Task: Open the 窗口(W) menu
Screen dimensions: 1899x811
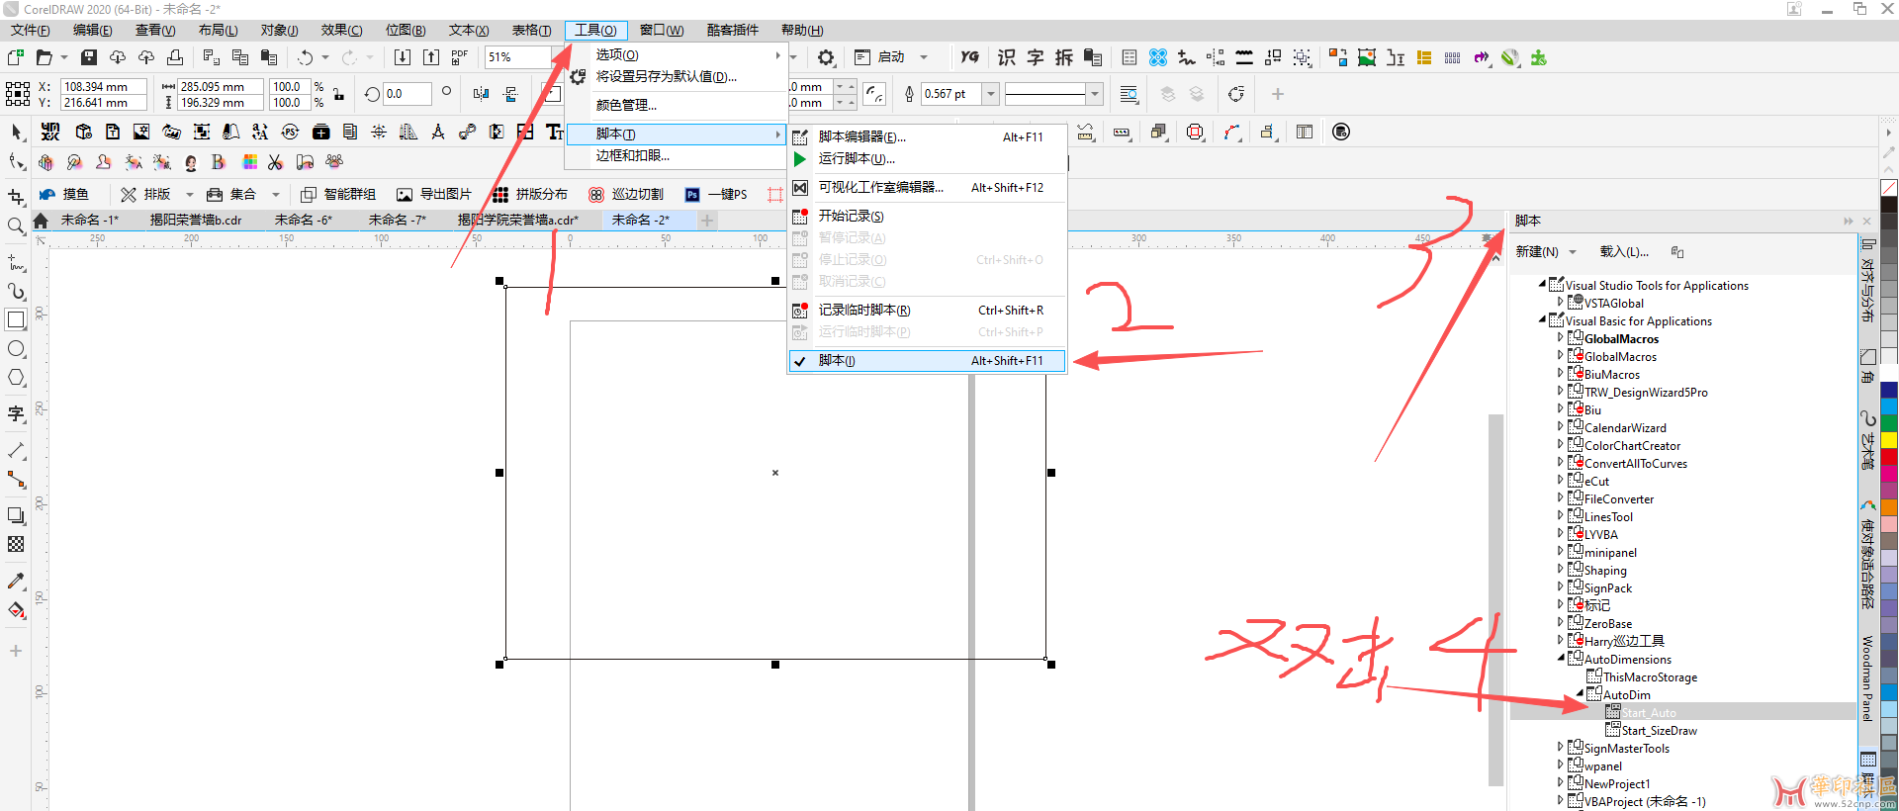Action: (x=661, y=31)
